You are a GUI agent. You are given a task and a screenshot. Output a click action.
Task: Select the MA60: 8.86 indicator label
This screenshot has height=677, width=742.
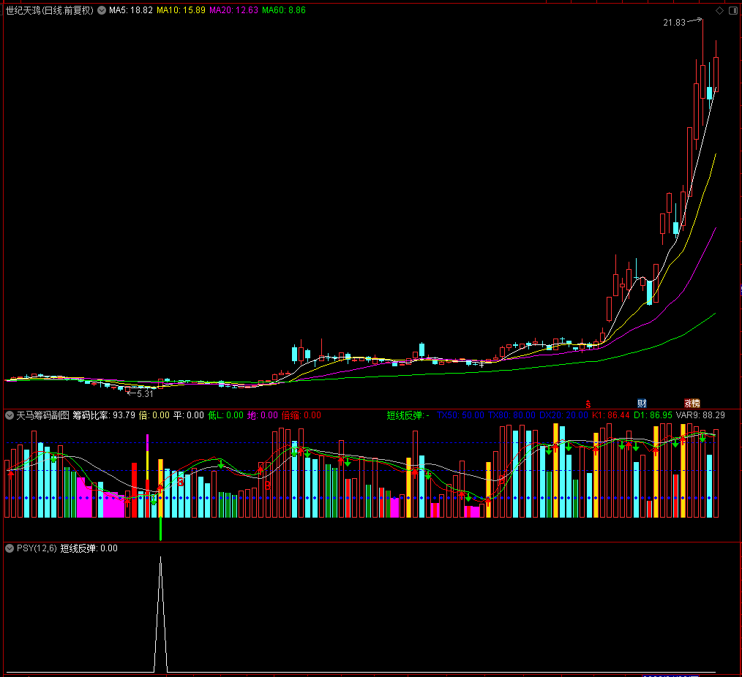point(284,10)
